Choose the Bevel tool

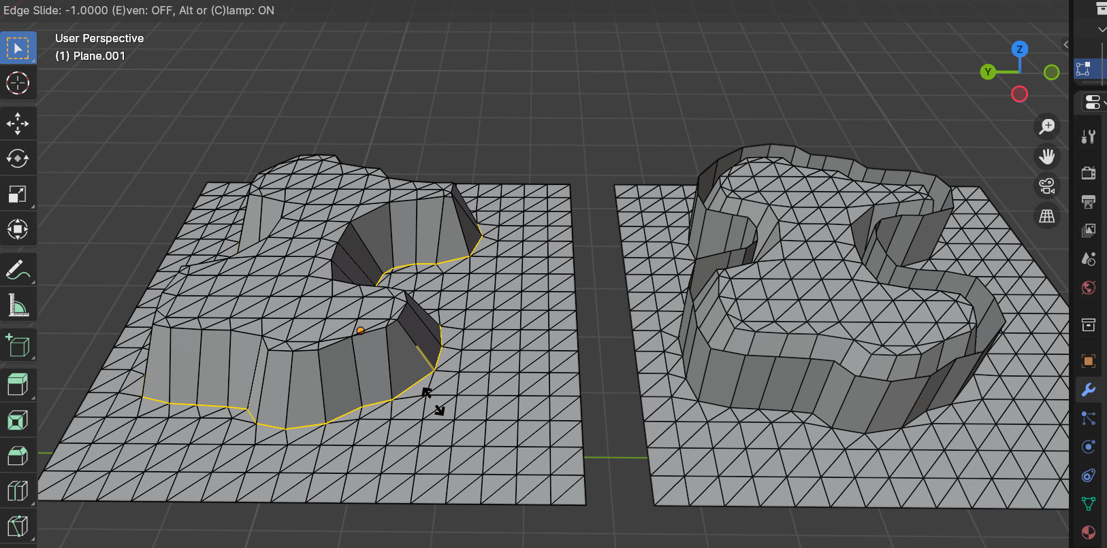pos(18,456)
